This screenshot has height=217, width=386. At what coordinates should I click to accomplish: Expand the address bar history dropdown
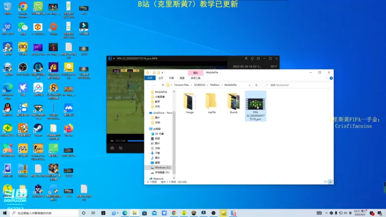pos(249,85)
